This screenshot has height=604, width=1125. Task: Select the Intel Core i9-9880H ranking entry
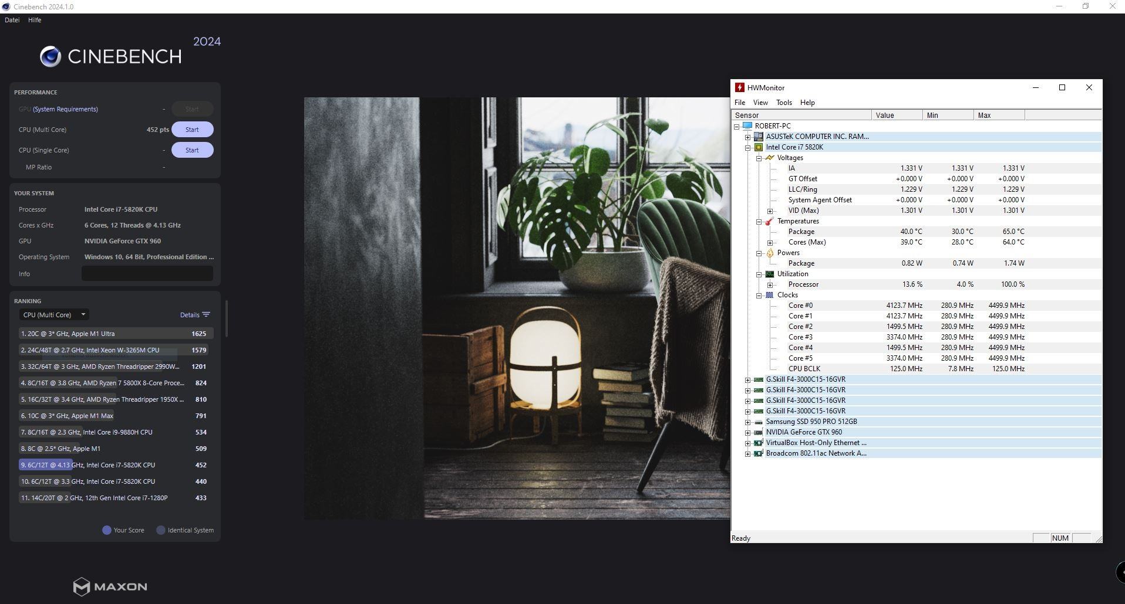[116, 432]
